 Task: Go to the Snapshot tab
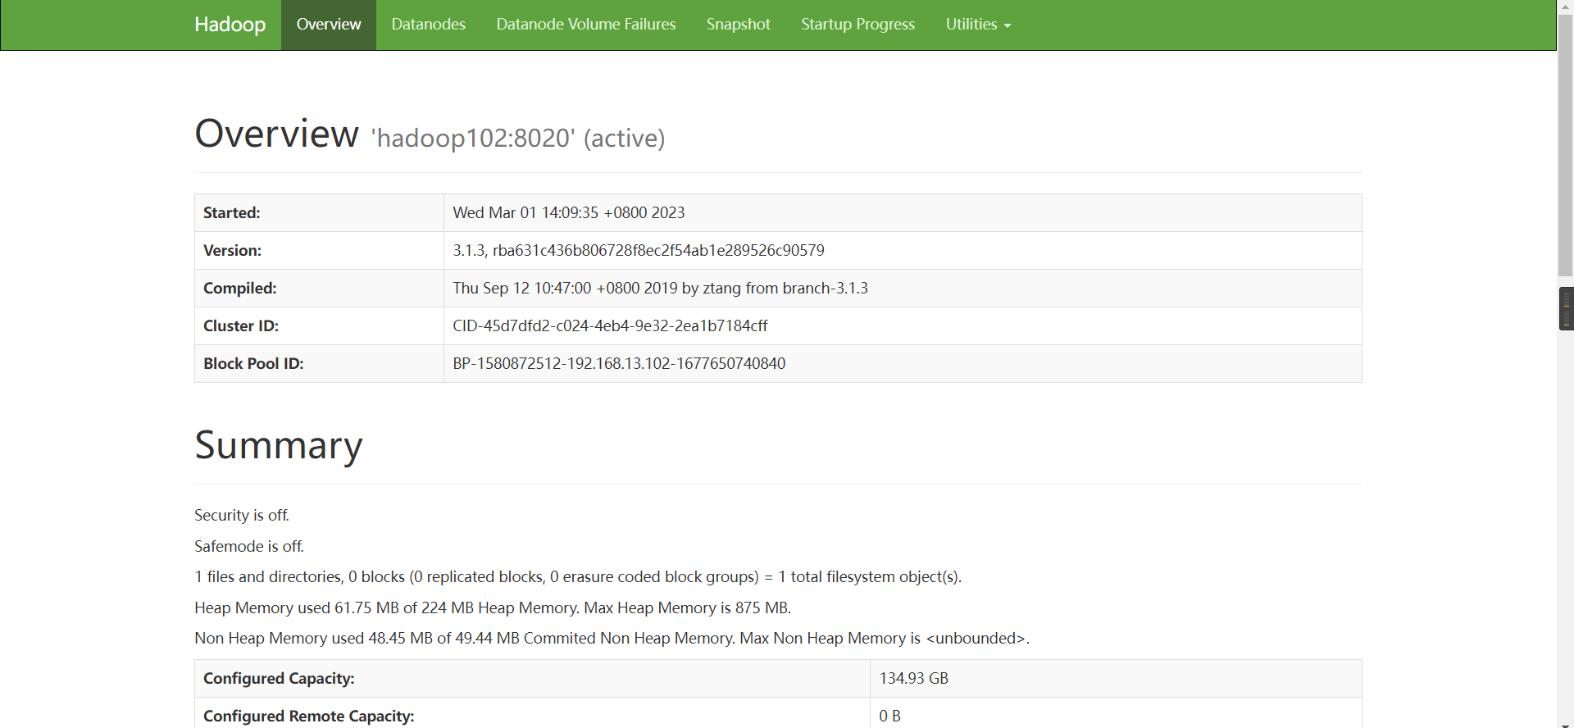(739, 25)
